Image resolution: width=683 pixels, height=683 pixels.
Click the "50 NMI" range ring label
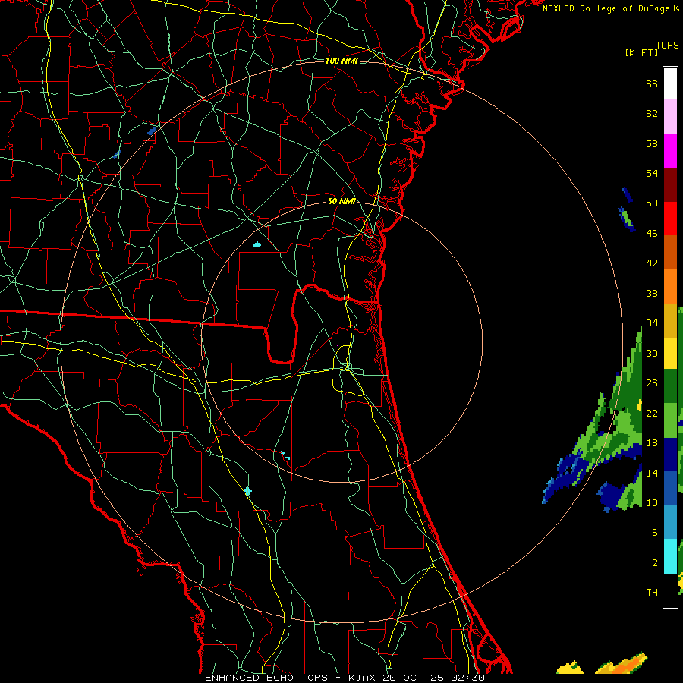pos(341,201)
